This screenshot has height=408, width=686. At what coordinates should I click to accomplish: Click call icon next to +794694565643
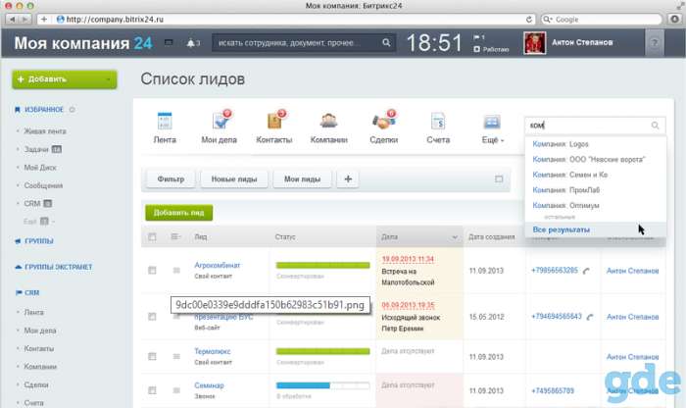590,317
